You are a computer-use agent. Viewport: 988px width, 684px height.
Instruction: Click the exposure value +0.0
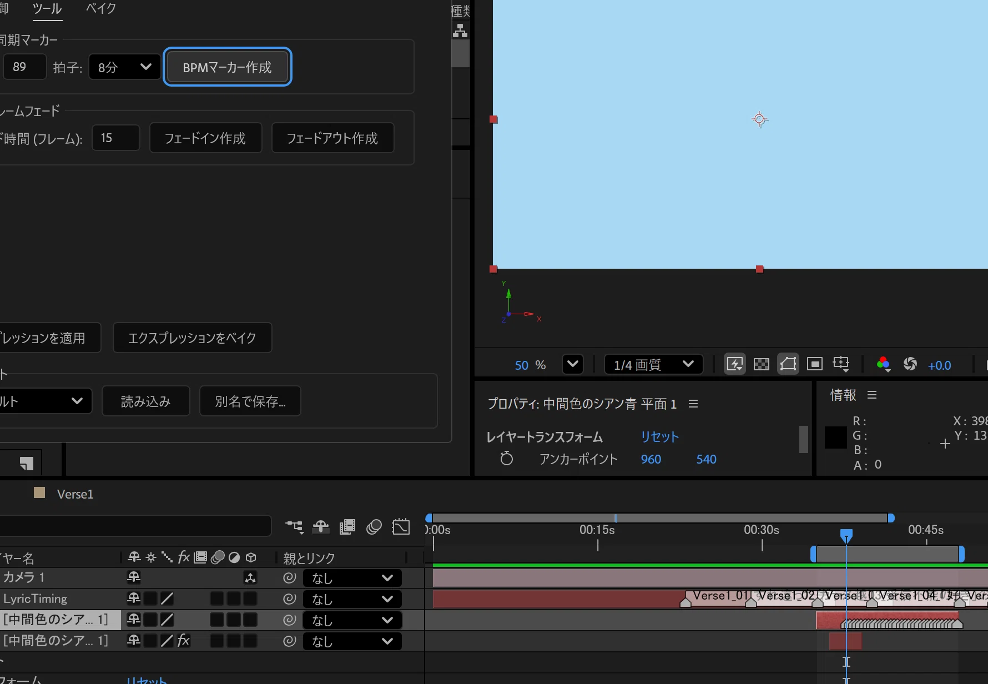[939, 365]
